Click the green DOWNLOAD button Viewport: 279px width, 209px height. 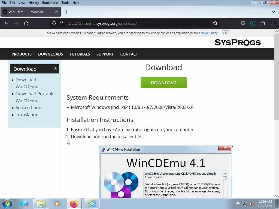click(x=163, y=83)
